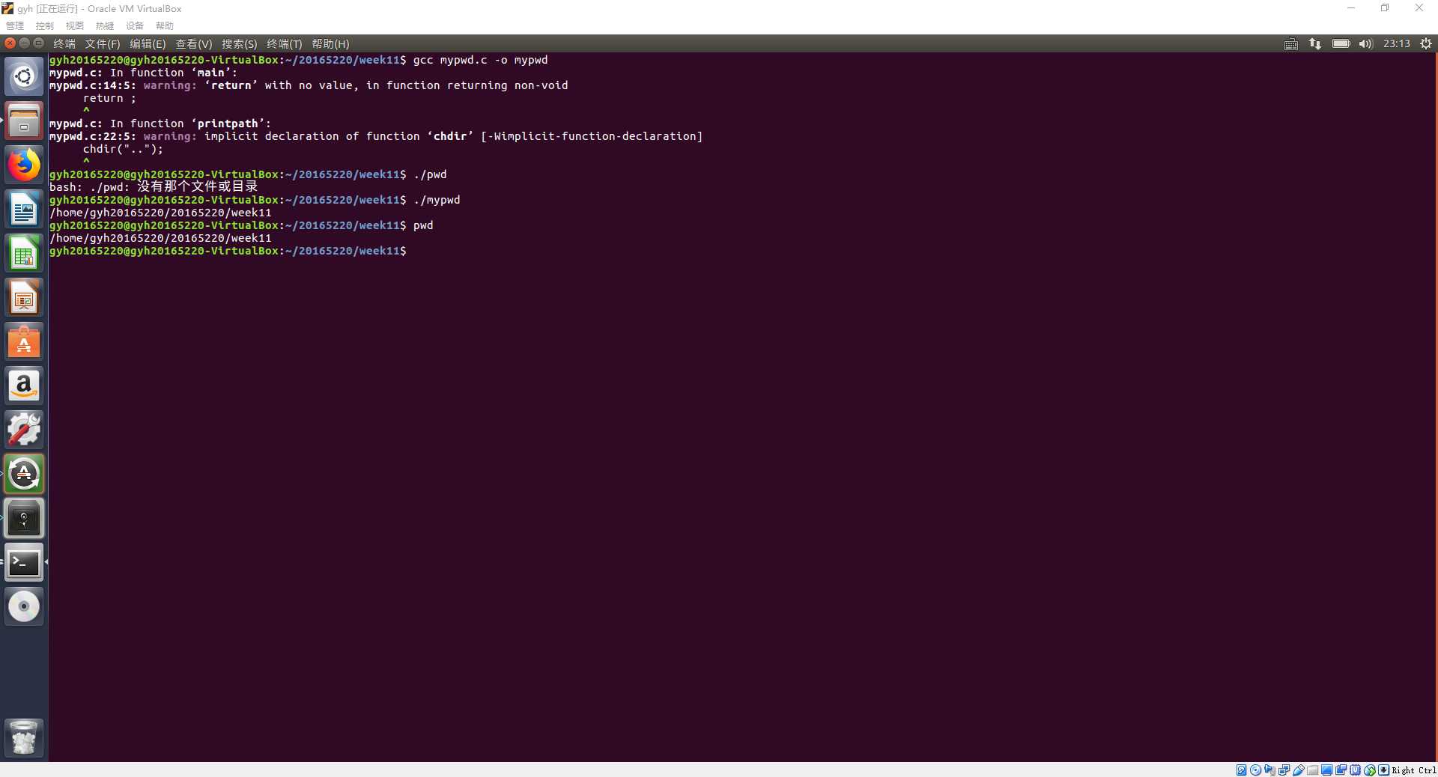Click the dark safe-like dock icon
1438x777 pixels.
pos(24,518)
